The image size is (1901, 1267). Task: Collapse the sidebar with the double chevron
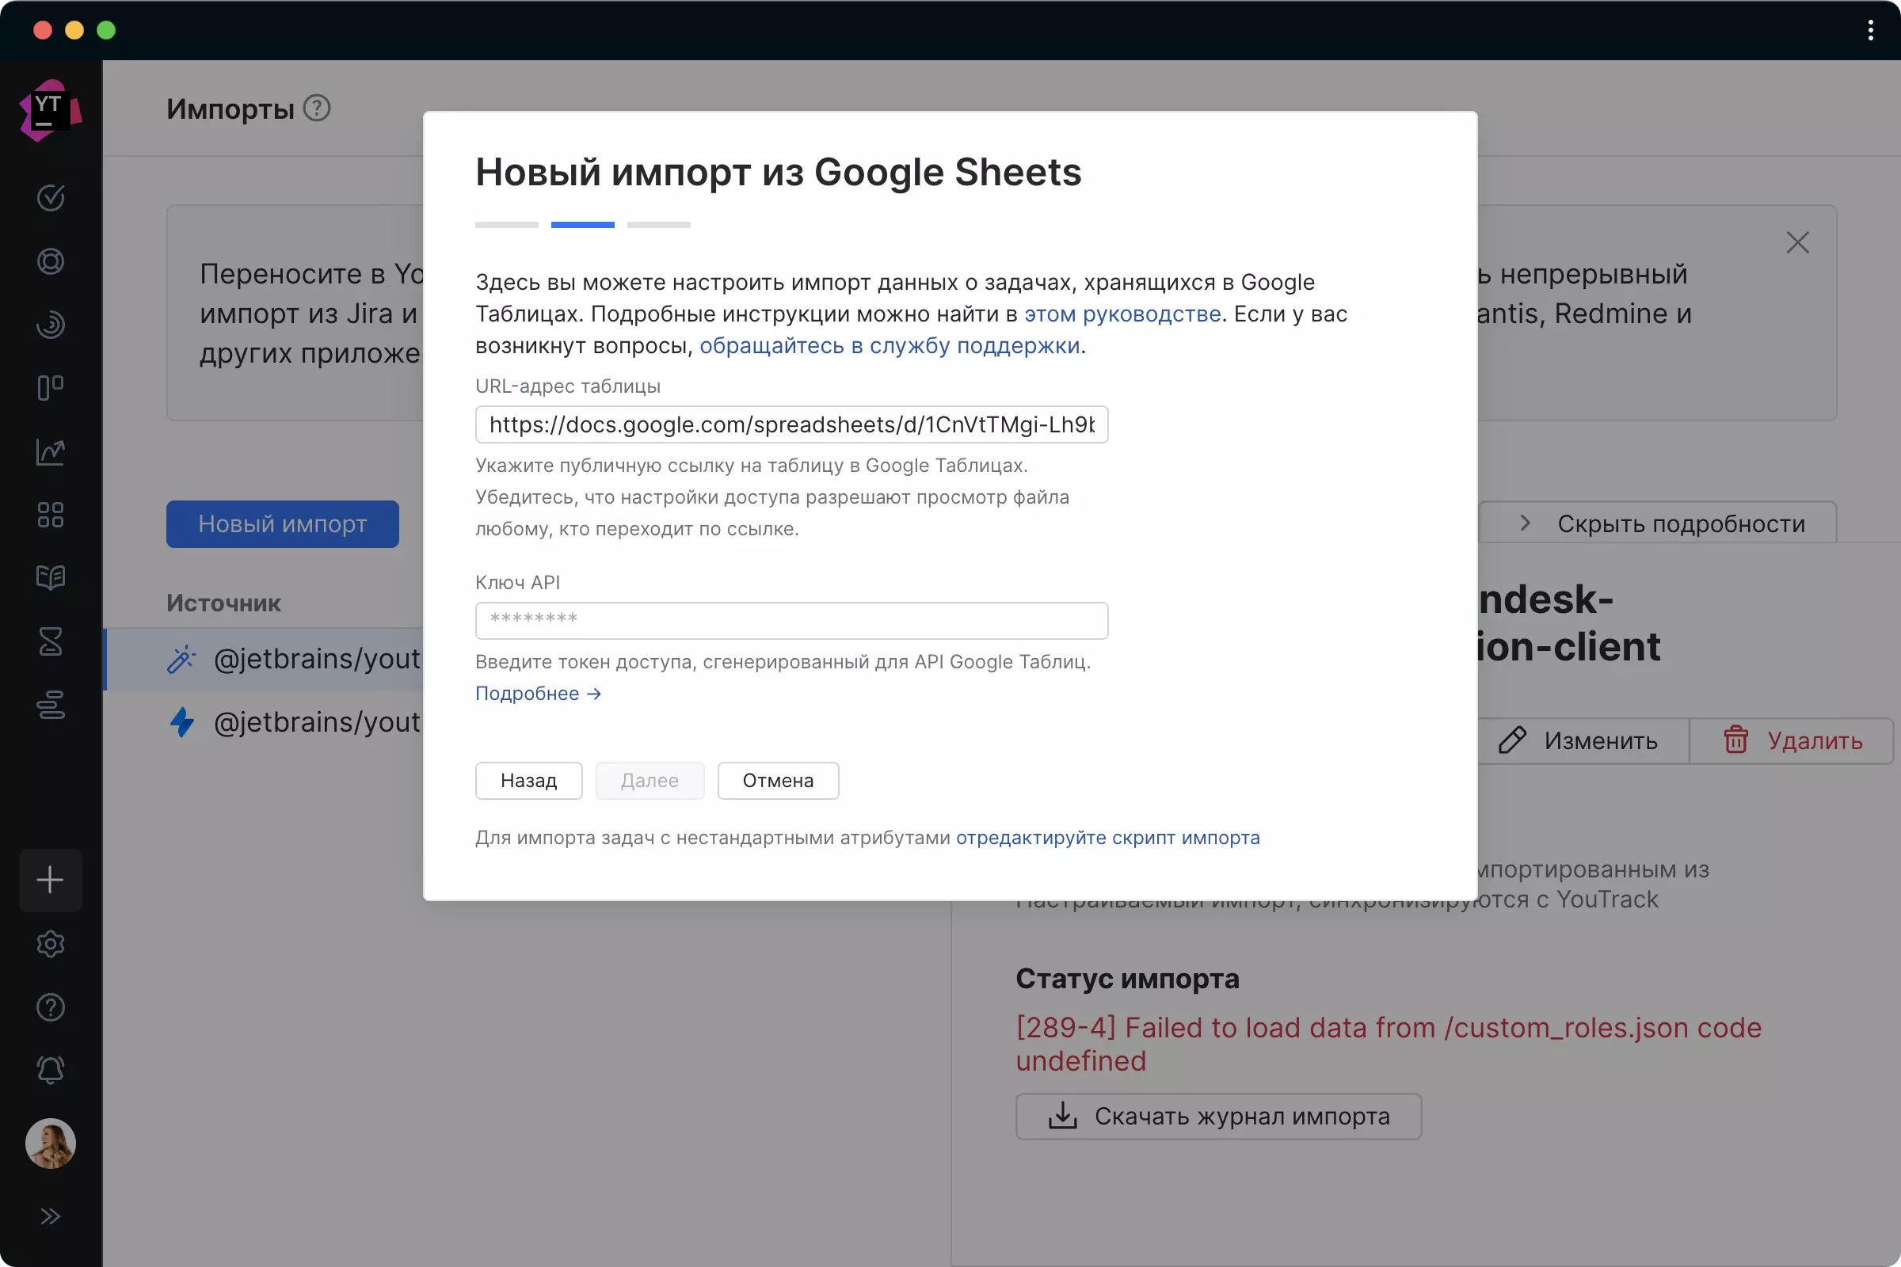50,1216
